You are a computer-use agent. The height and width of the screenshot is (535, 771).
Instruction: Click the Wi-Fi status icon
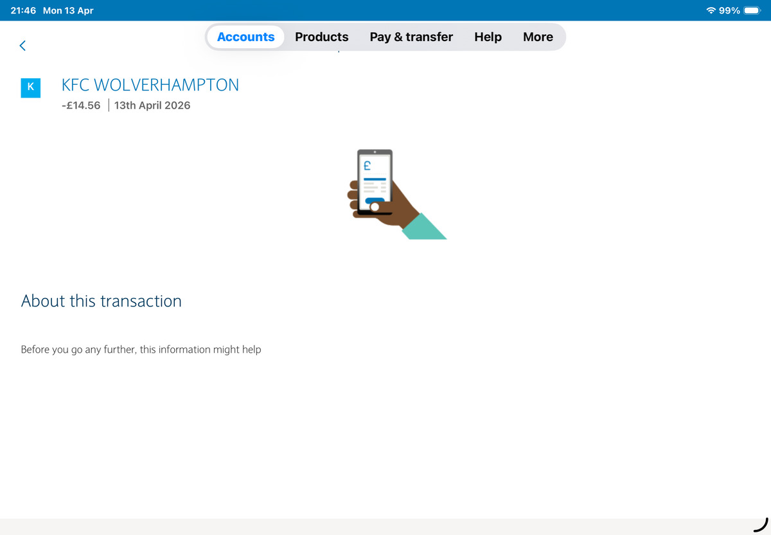(711, 10)
